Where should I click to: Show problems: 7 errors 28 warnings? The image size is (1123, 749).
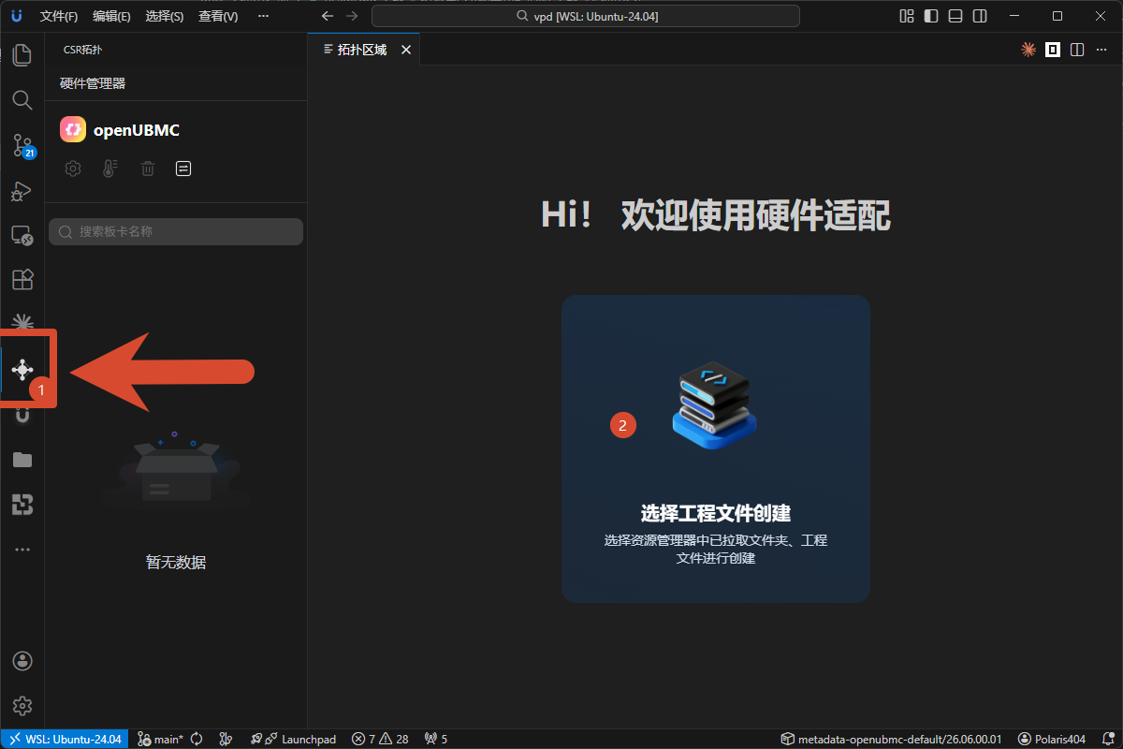[x=380, y=740]
